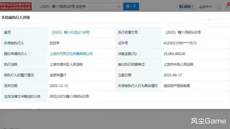Click the 刘世宇 name cell
230x129 pixels.
pos(55,43)
